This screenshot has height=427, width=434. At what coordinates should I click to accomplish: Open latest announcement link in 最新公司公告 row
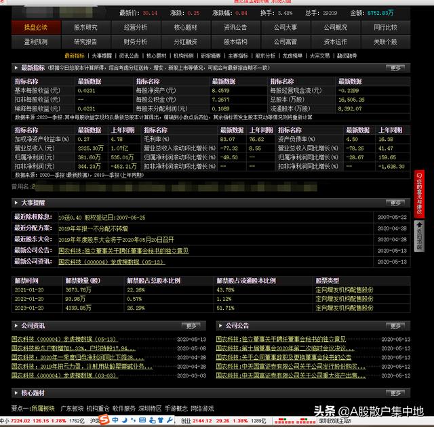[x=123, y=251]
